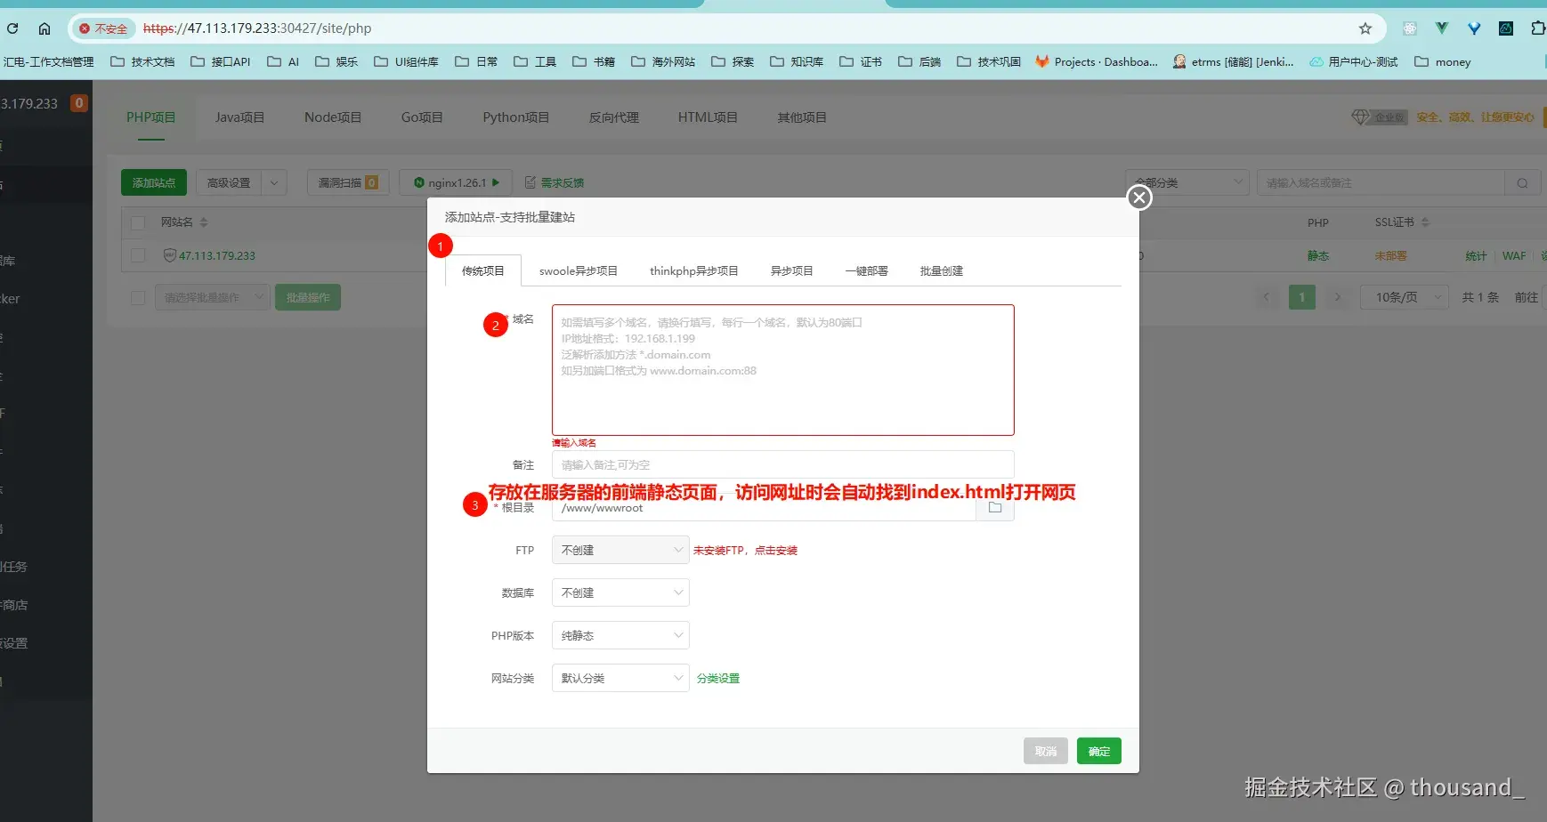The width and height of the screenshot is (1547, 822).
Task: Open the nginx1.26.1 status control
Action: [x=456, y=183]
